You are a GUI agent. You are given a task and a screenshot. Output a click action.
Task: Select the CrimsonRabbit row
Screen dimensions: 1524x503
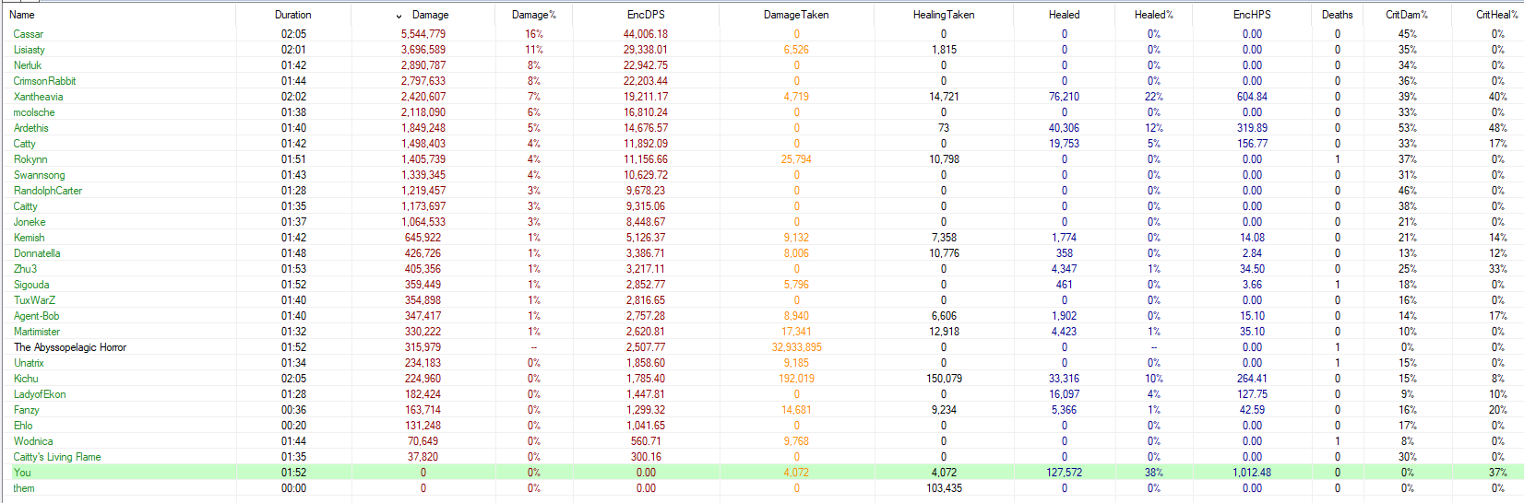tap(44, 81)
